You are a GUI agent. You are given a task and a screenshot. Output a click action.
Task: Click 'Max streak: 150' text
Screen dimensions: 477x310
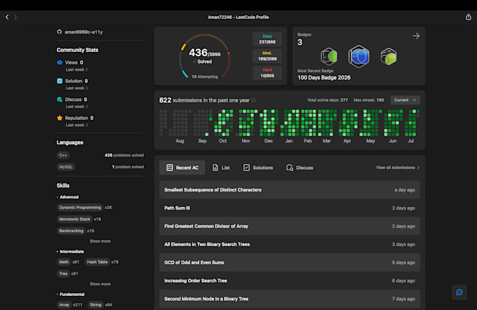click(369, 100)
